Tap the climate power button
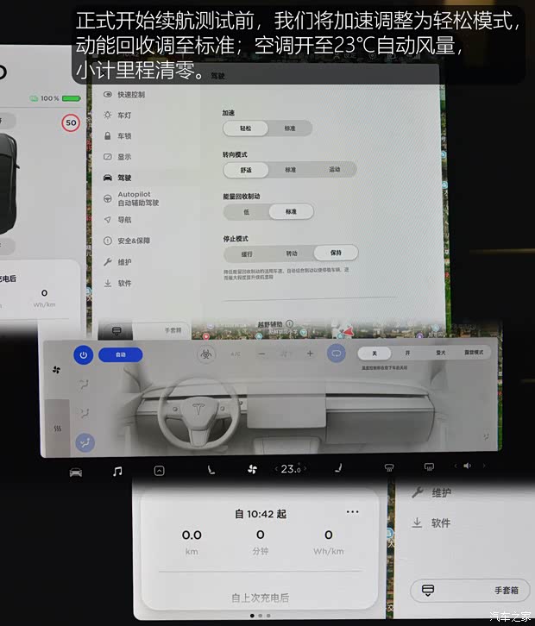This screenshot has height=626, width=535. point(83,355)
